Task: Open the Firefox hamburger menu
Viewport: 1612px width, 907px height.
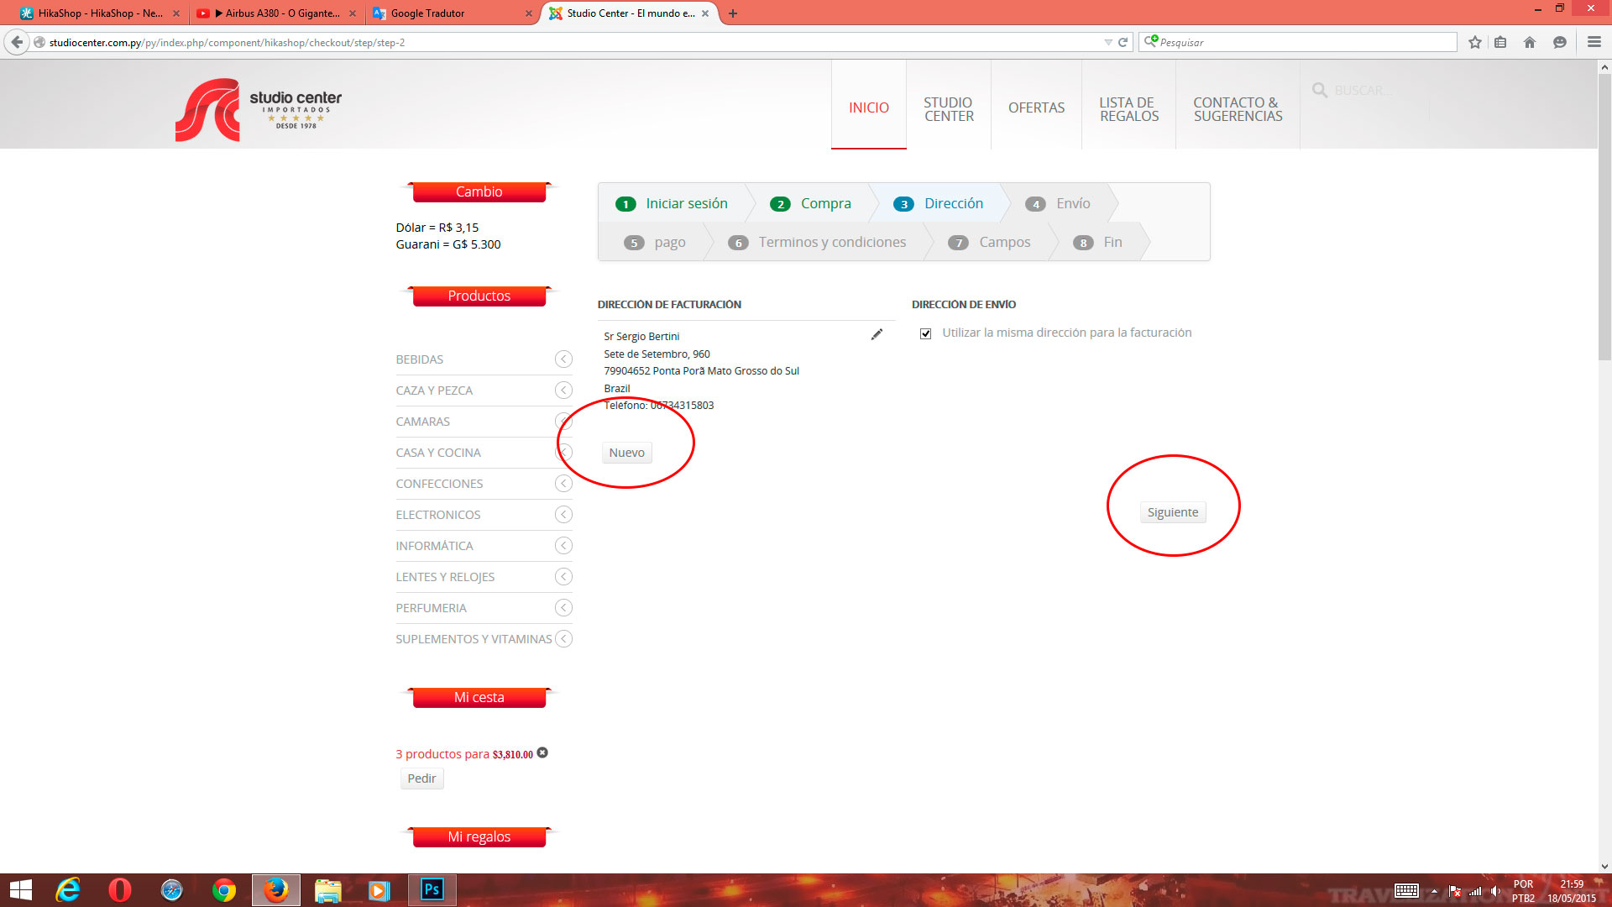Action: (x=1594, y=42)
